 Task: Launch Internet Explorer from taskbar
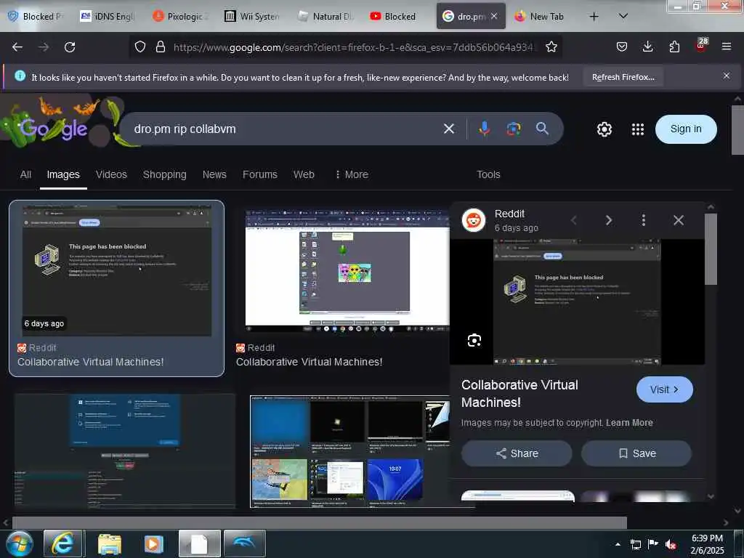(x=62, y=543)
